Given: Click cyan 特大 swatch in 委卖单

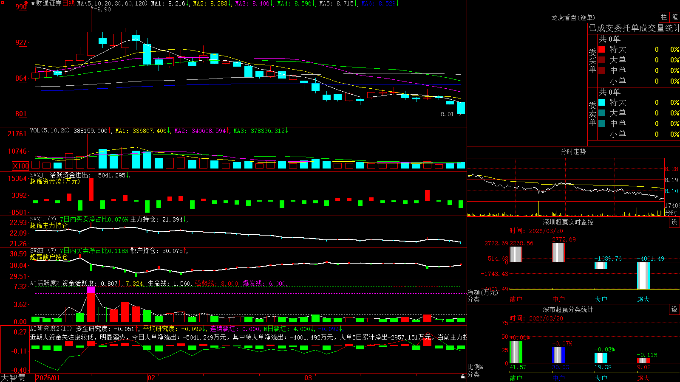Looking at the screenshot, I should 602,102.
